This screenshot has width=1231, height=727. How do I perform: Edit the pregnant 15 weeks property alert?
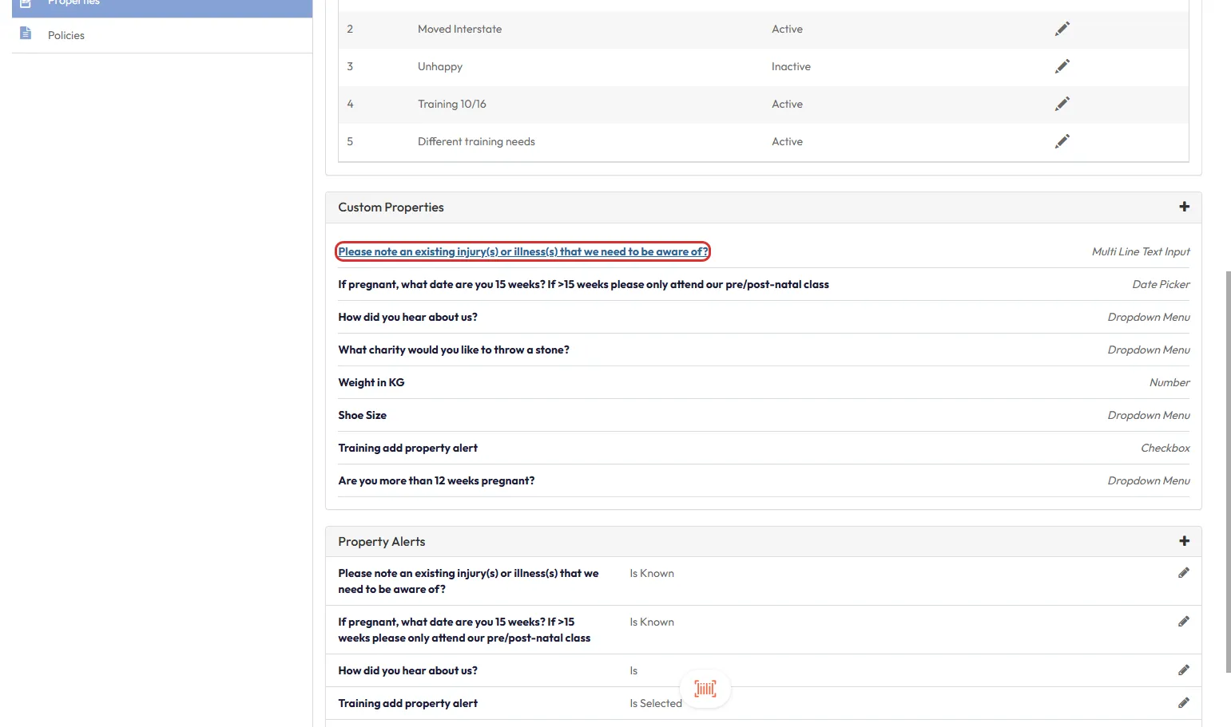1183,622
